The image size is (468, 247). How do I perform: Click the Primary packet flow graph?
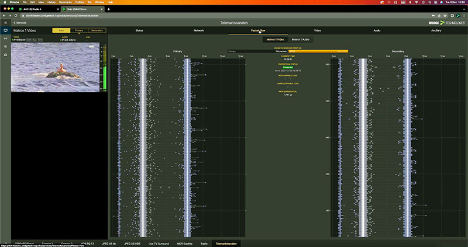178,148
